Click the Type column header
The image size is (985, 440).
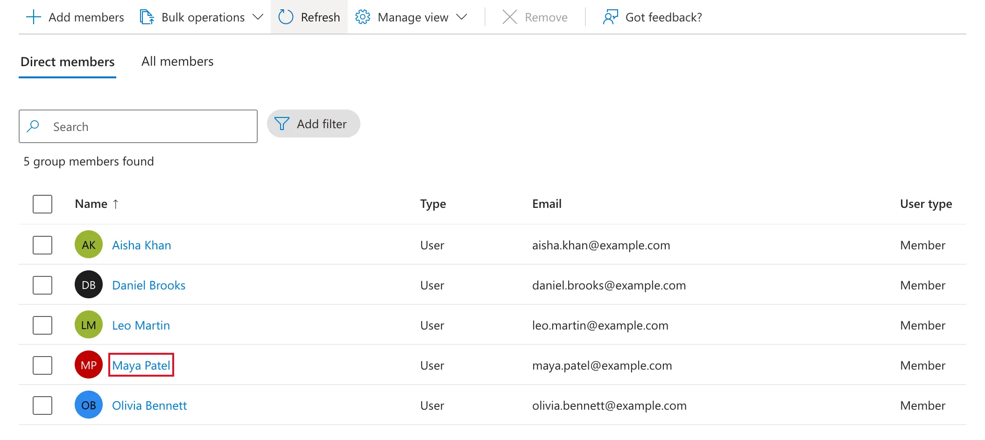click(433, 204)
